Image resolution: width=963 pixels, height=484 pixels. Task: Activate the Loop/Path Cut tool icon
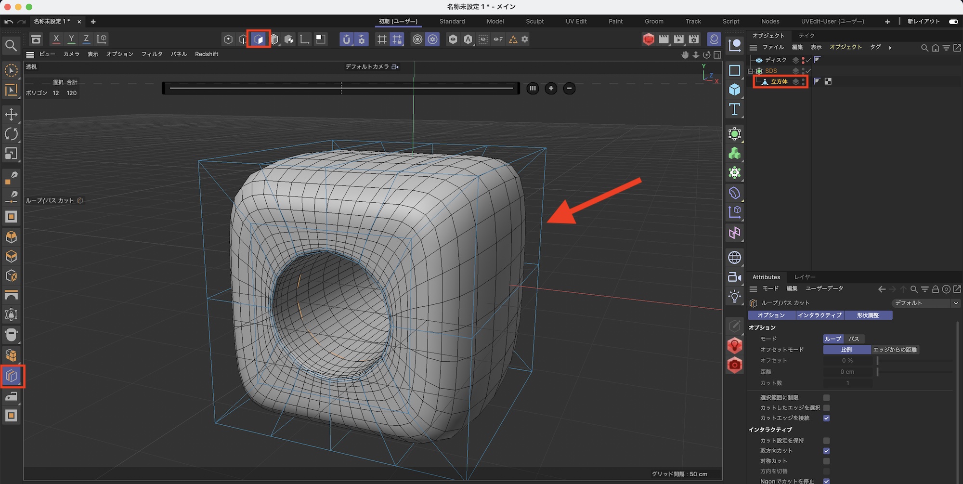(12, 376)
